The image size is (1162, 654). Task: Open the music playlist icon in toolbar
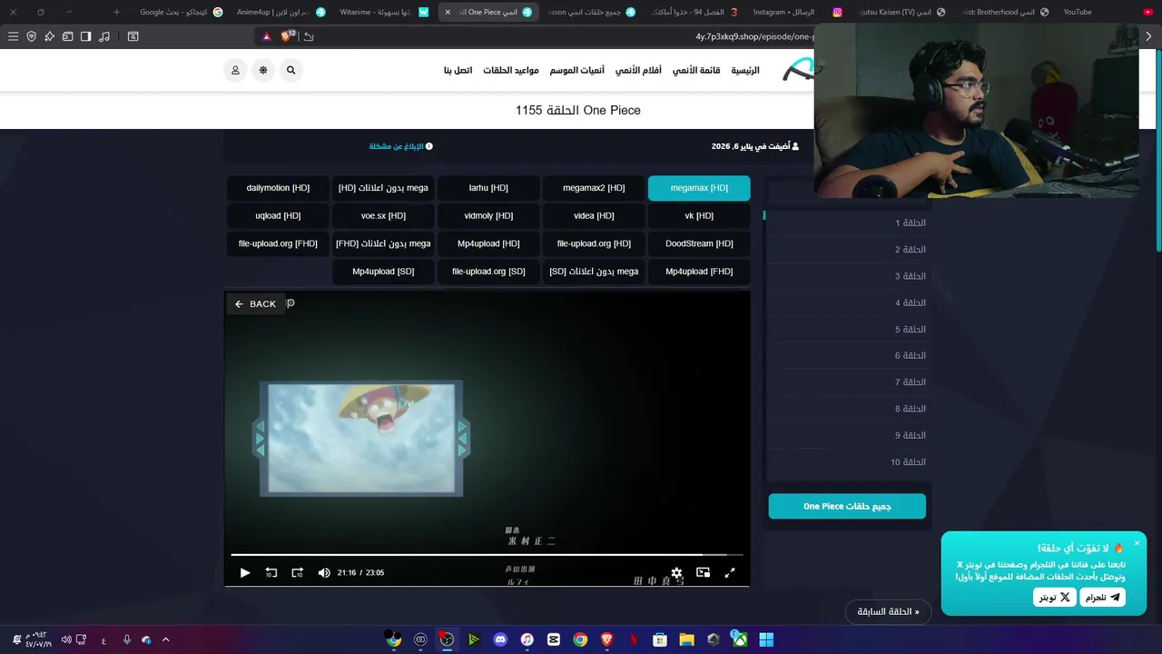pos(104,36)
